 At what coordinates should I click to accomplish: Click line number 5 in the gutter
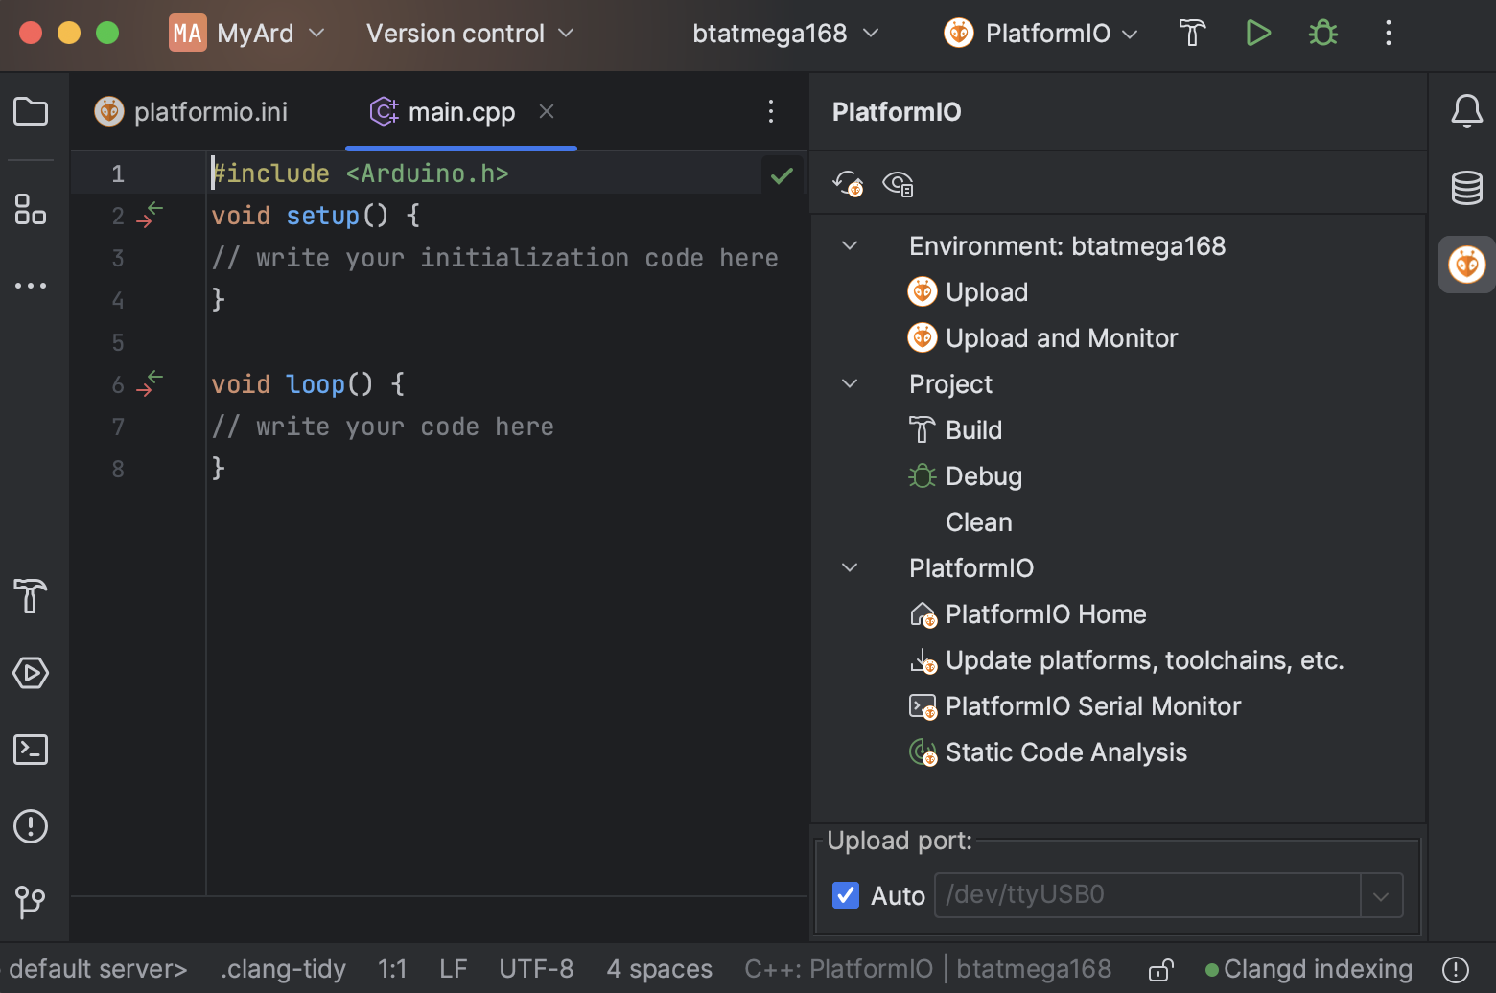point(118,342)
